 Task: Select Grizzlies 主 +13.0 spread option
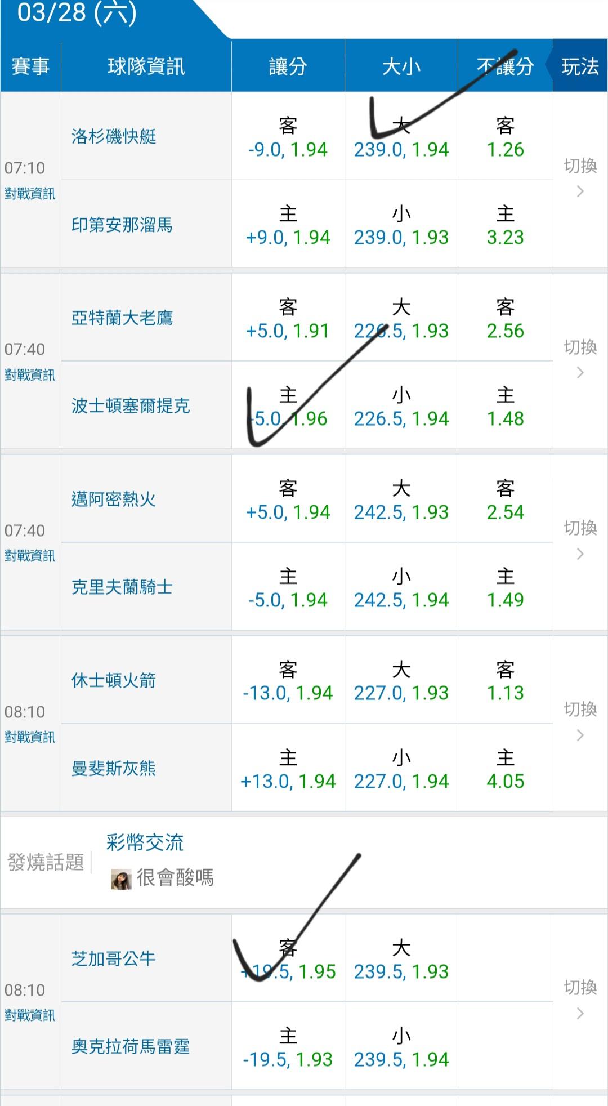pos(288,769)
